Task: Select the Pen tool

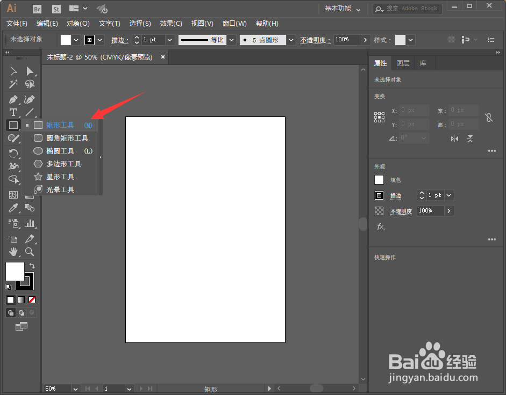Action: (13, 99)
